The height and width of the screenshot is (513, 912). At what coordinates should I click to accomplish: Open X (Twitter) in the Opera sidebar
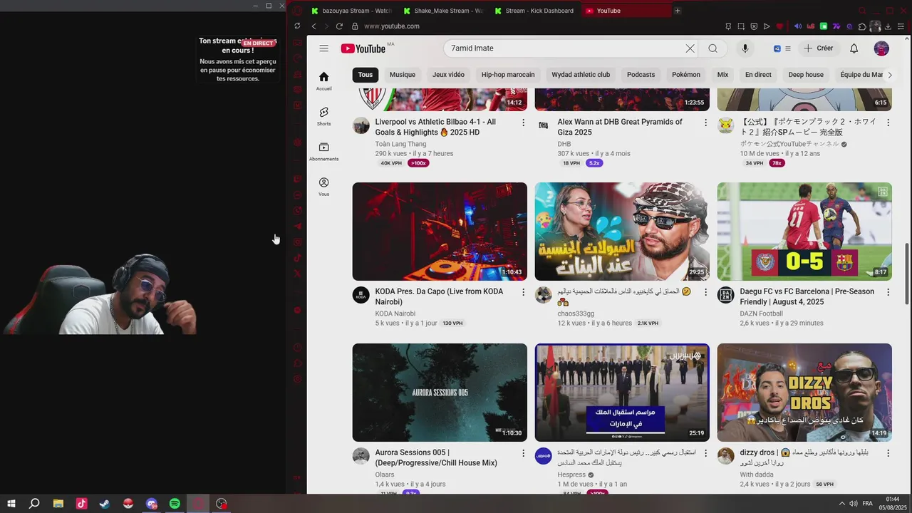coord(297,274)
